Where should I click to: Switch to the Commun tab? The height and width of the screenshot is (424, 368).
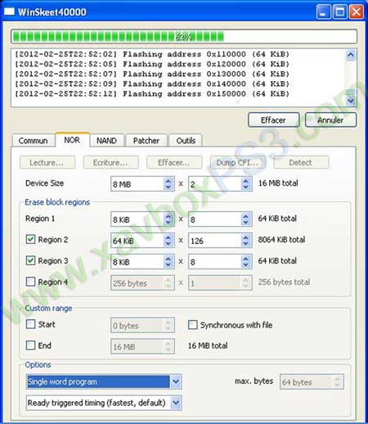33,141
